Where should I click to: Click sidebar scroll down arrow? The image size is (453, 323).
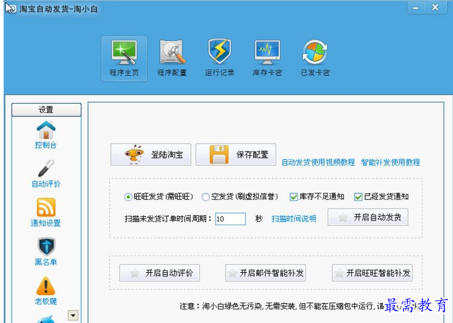click(73, 316)
